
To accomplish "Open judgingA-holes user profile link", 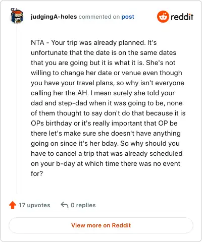I will pos(54,17).
